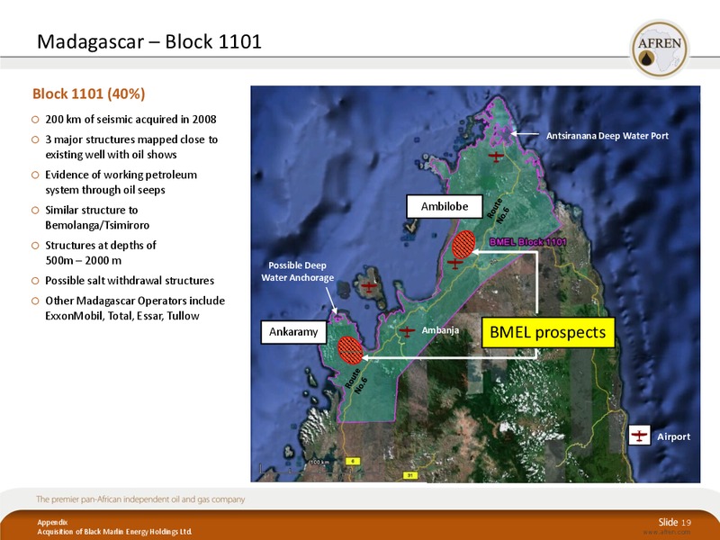Click the Acquisition of Black Marlin Energy footer
This screenshot has height=540, width=720.
pos(115,532)
